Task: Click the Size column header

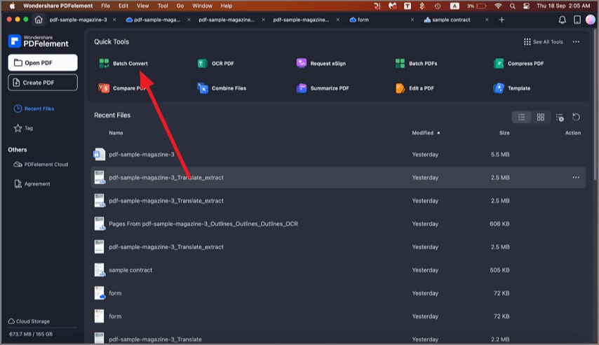Action: pos(504,133)
